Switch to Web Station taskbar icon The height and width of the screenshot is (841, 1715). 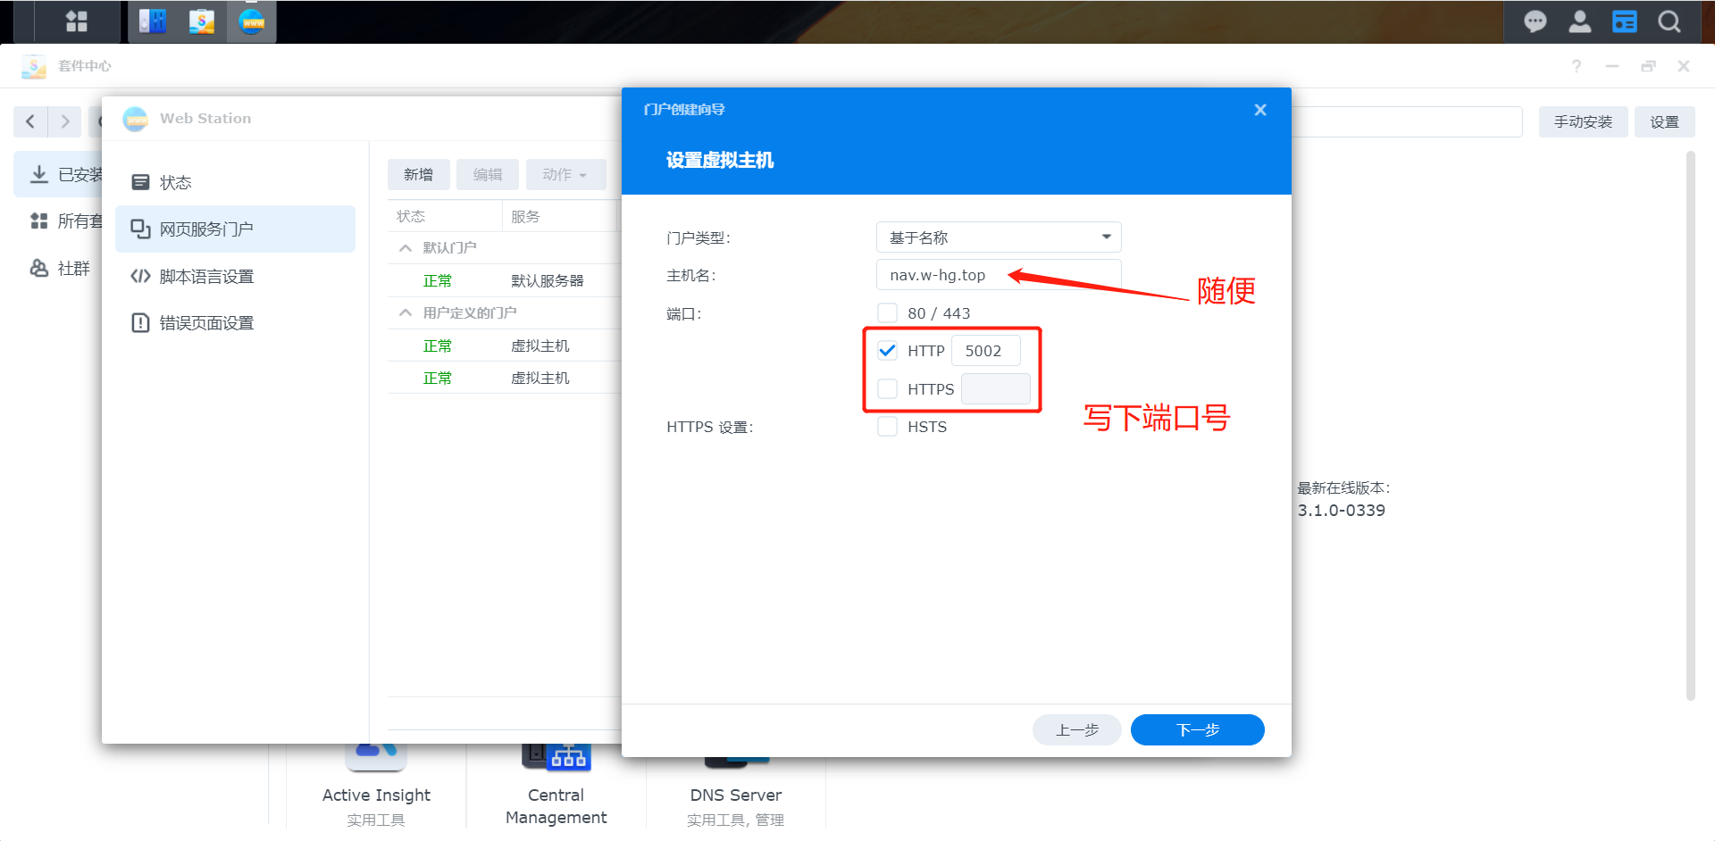252,21
